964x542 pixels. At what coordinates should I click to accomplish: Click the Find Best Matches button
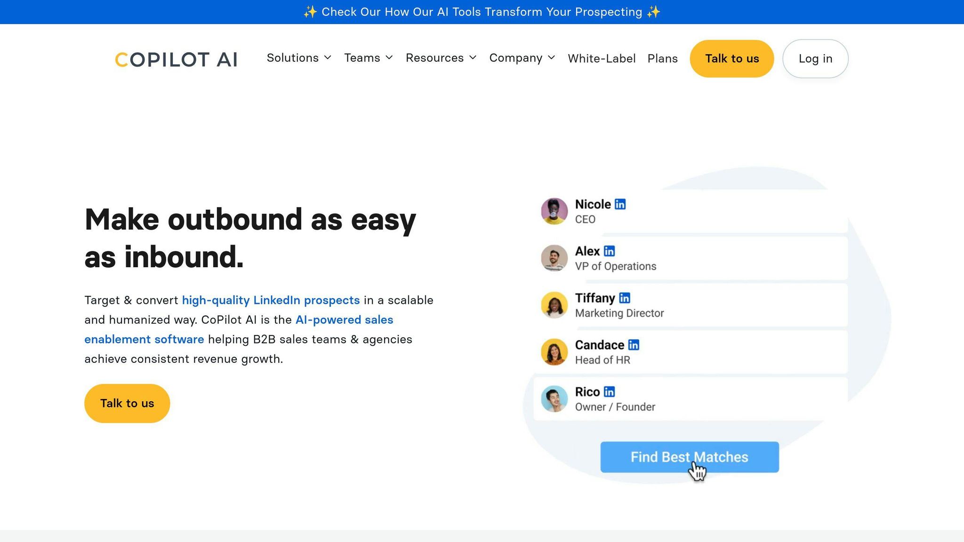pyautogui.click(x=690, y=457)
